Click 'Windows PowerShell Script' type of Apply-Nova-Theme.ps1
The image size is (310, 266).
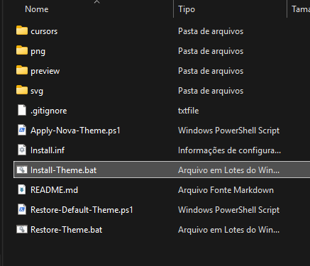(x=229, y=131)
